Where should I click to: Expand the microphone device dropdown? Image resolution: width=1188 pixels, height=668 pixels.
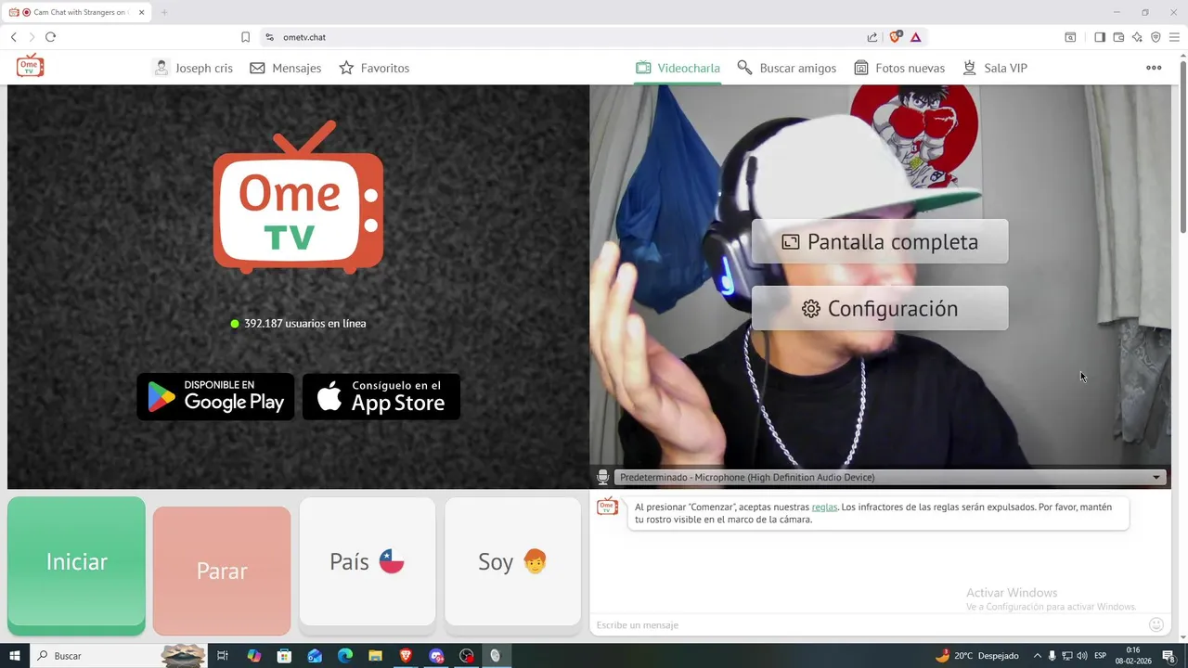889,477
